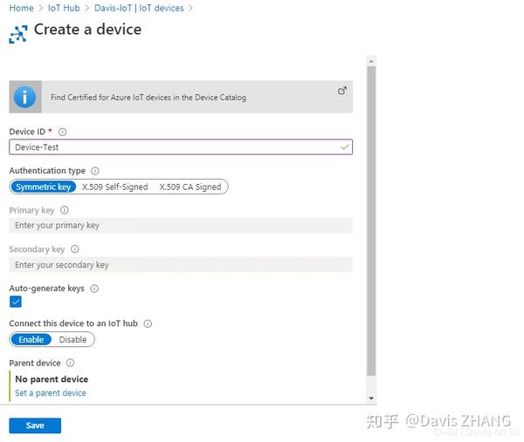Click the primary key input field

coord(181,226)
